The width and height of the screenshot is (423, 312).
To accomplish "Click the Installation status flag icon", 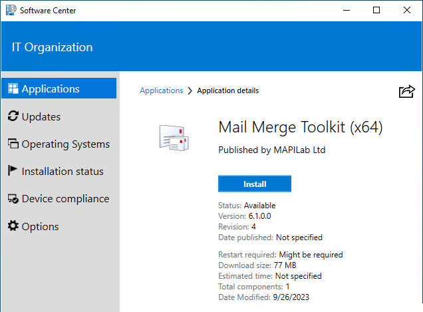I will click(x=13, y=170).
